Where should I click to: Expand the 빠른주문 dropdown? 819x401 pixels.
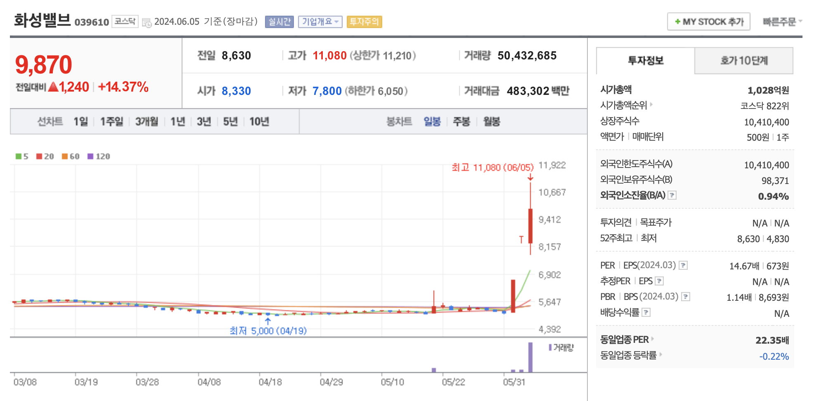(x=782, y=21)
